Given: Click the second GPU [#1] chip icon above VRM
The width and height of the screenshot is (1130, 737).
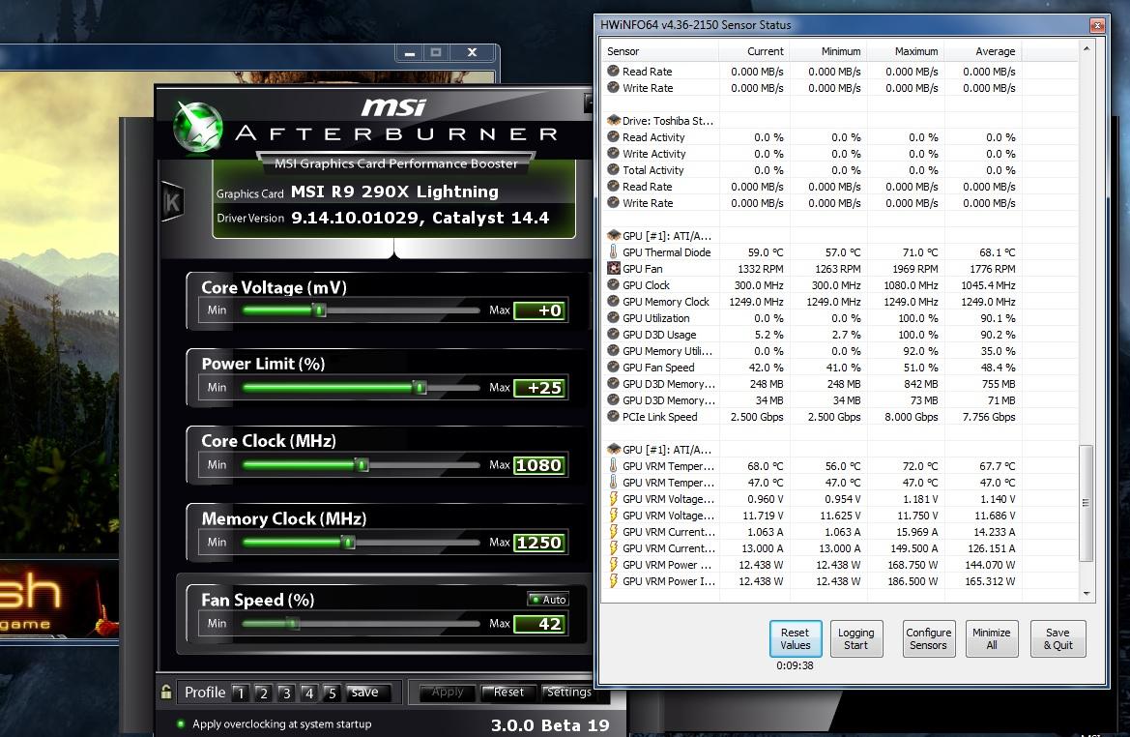Looking at the screenshot, I should click(613, 450).
